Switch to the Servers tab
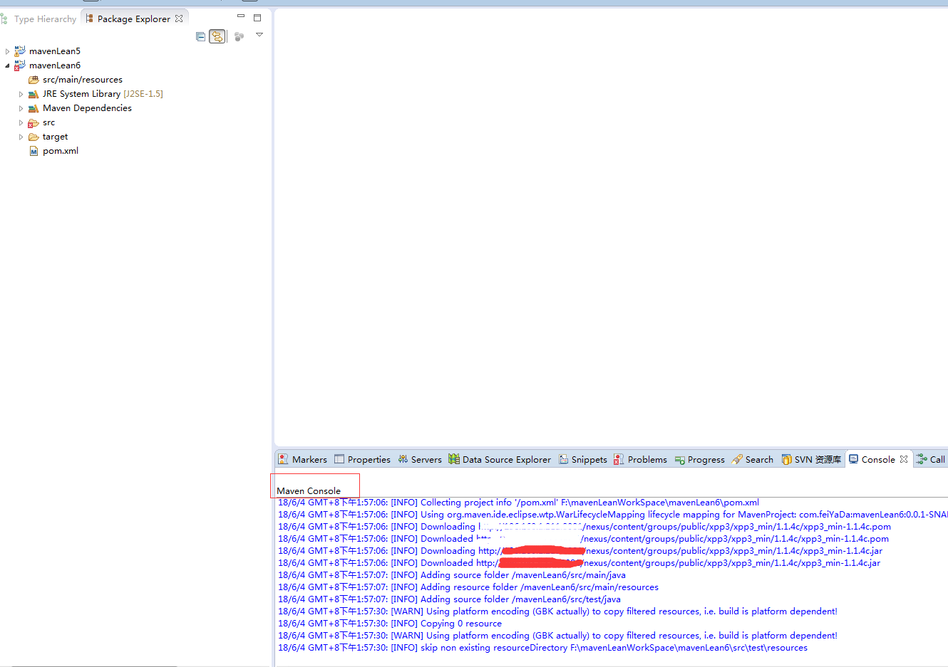Image resolution: width=948 pixels, height=667 pixels. (420, 459)
